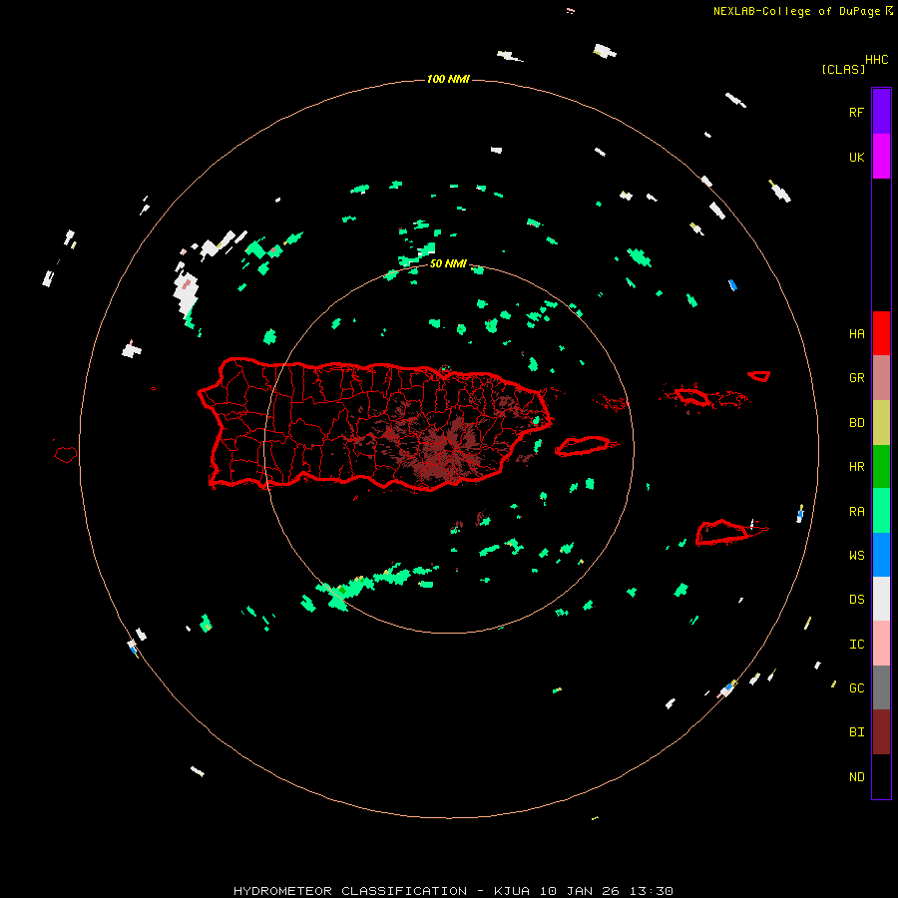The height and width of the screenshot is (898, 898).
Task: Click the RF purple legend color block
Action: [881, 112]
